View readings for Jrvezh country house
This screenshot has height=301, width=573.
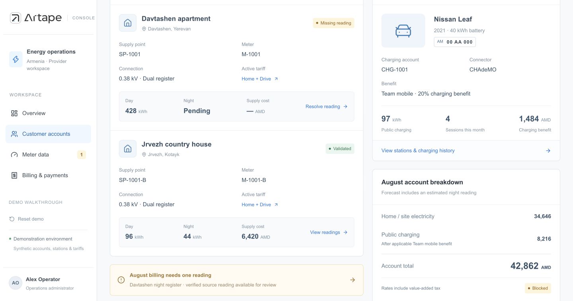click(x=329, y=233)
